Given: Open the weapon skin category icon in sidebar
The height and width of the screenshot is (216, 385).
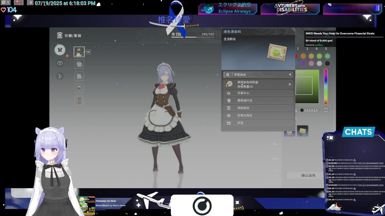Looking at the screenshot, I should [60, 76].
